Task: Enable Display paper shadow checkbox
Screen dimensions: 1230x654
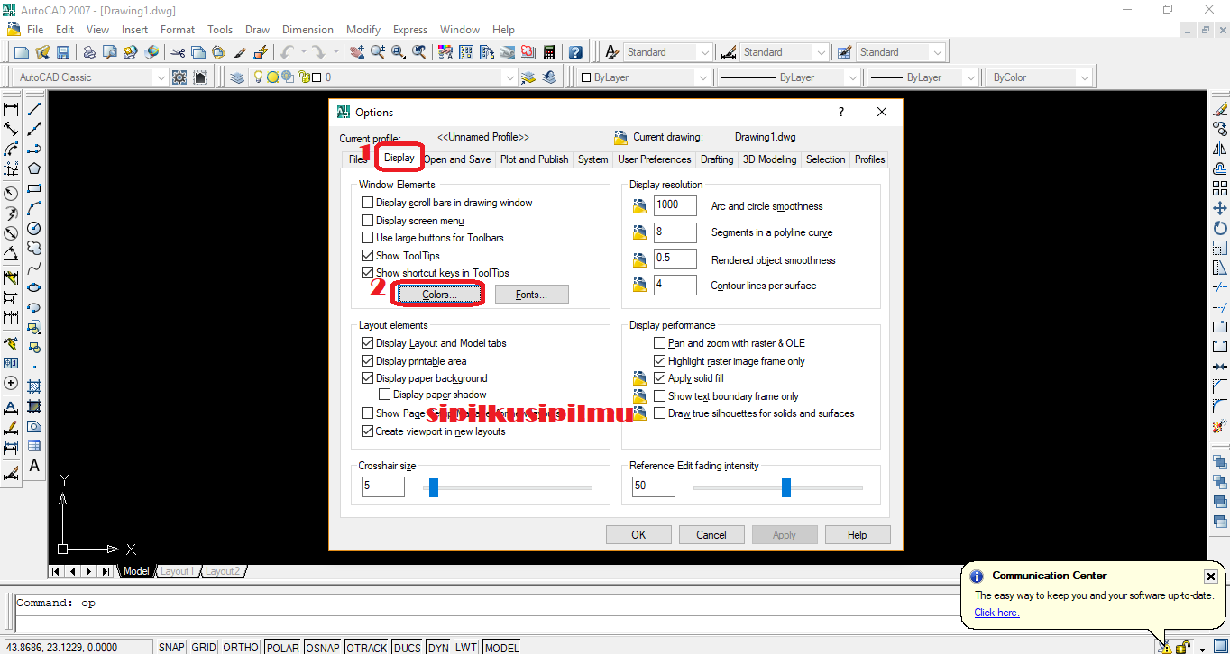Action: [x=385, y=395]
